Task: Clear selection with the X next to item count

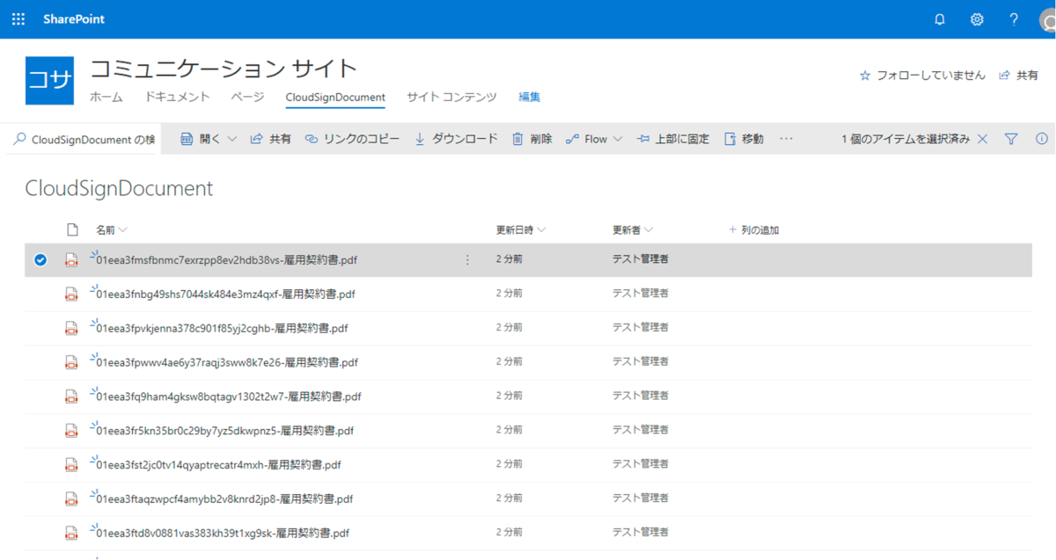Action: pos(983,139)
